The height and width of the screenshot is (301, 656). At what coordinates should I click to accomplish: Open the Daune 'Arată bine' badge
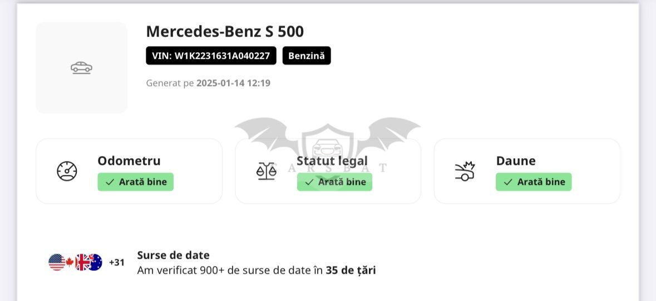tap(534, 182)
